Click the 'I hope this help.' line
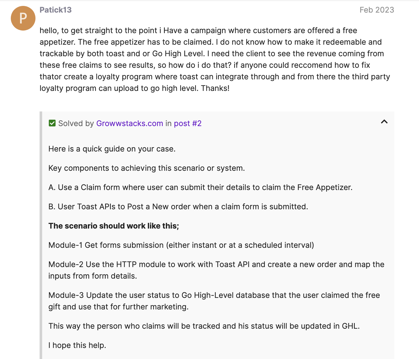This screenshot has height=359, width=419. coord(77,345)
